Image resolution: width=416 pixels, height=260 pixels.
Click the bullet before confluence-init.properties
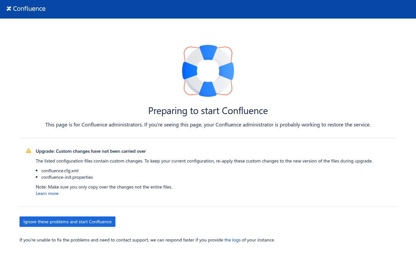point(37,177)
